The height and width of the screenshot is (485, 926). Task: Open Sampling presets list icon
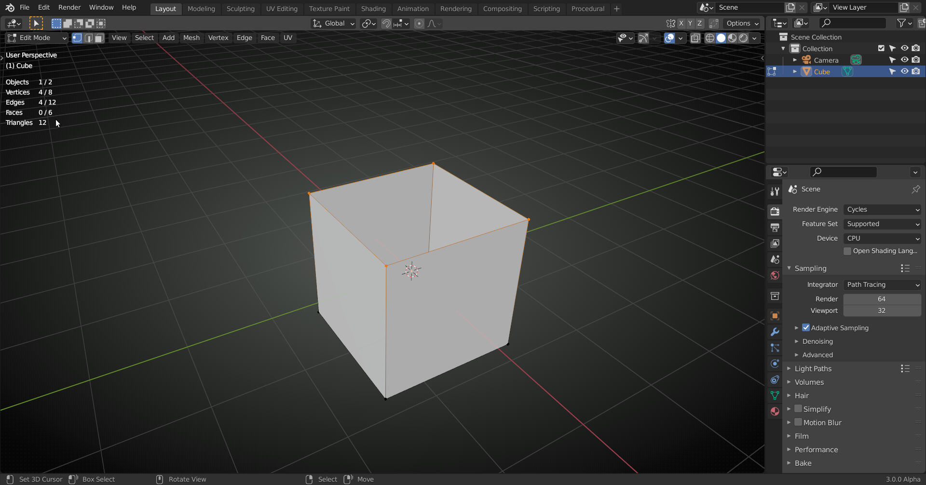click(905, 268)
